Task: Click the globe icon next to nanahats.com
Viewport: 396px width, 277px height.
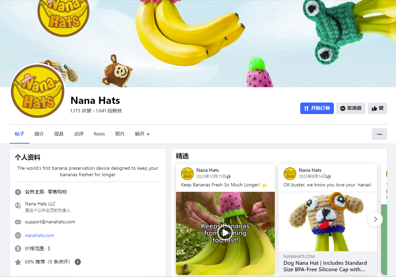Action: coord(18,235)
